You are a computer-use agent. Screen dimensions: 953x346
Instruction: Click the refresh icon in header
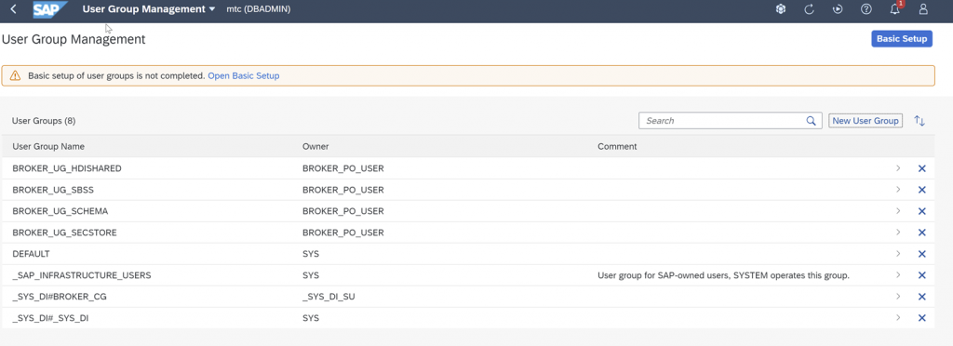click(x=809, y=9)
